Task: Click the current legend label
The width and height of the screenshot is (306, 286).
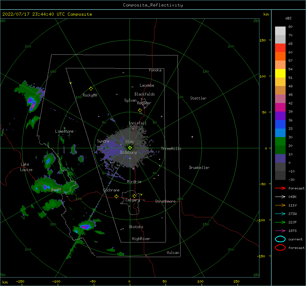Action: (x=295, y=239)
